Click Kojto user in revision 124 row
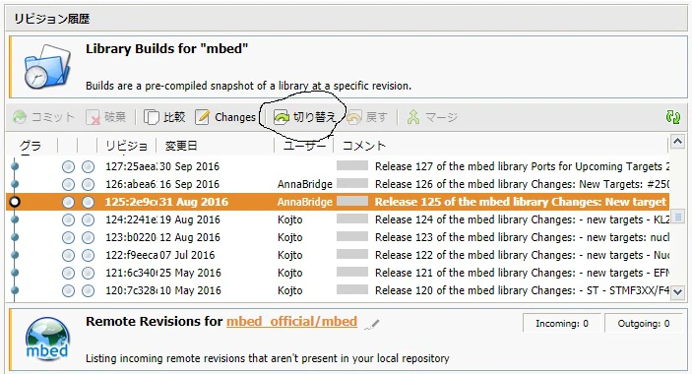The image size is (692, 374). pos(290,219)
